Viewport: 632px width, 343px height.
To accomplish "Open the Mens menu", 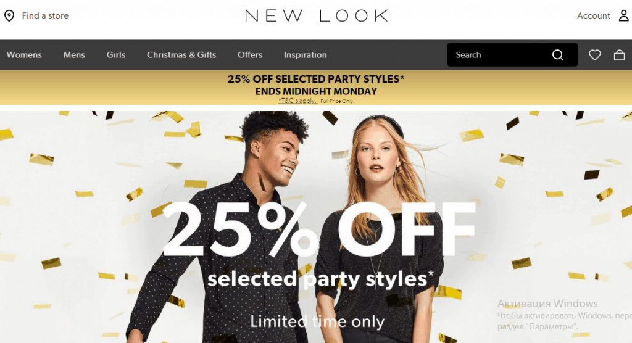I will pyautogui.click(x=74, y=55).
